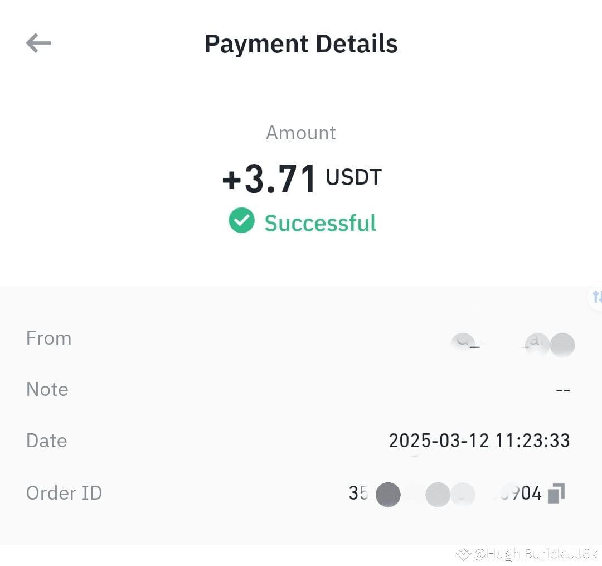
Task: Tap the blue swap arrows floating icon
Action: tap(596, 297)
